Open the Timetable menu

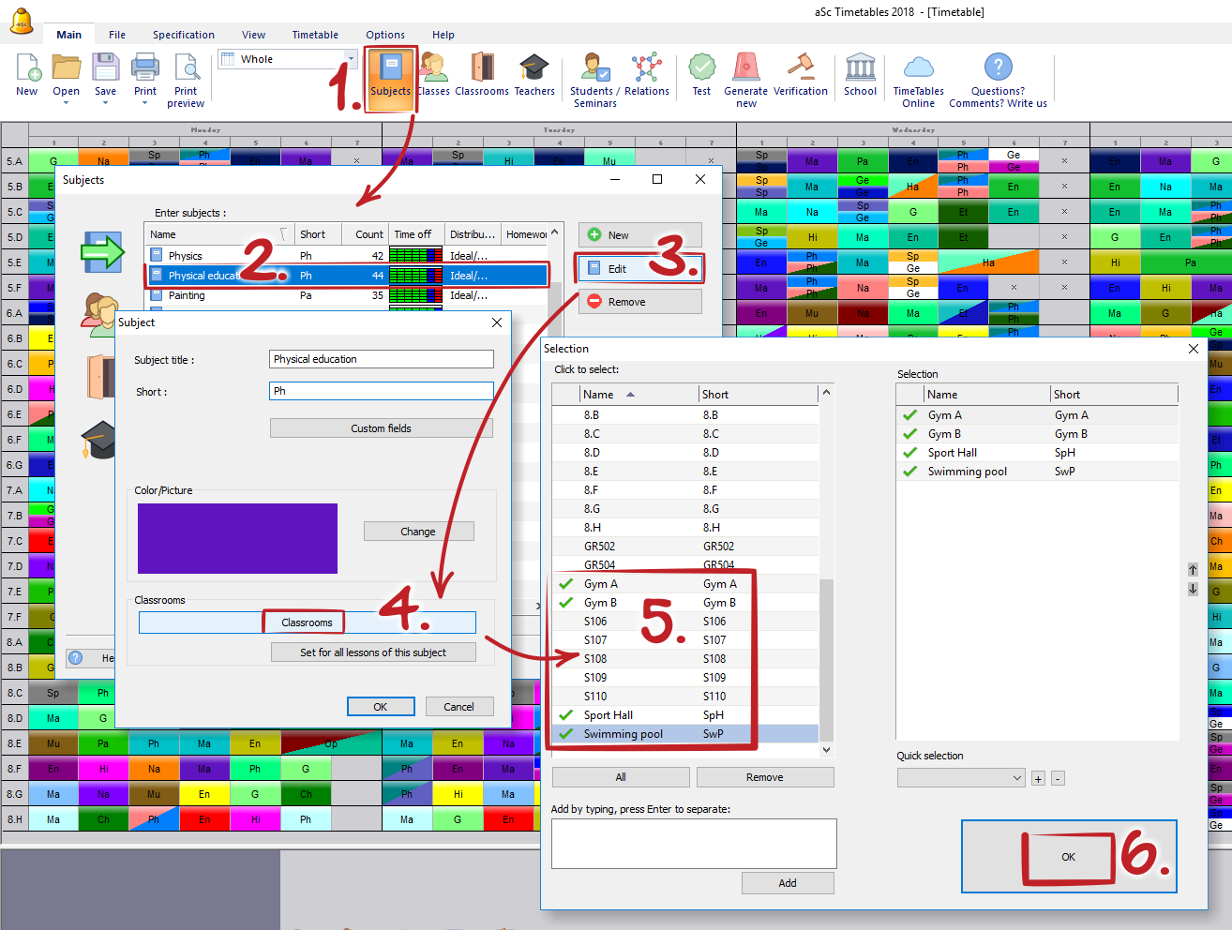click(315, 35)
